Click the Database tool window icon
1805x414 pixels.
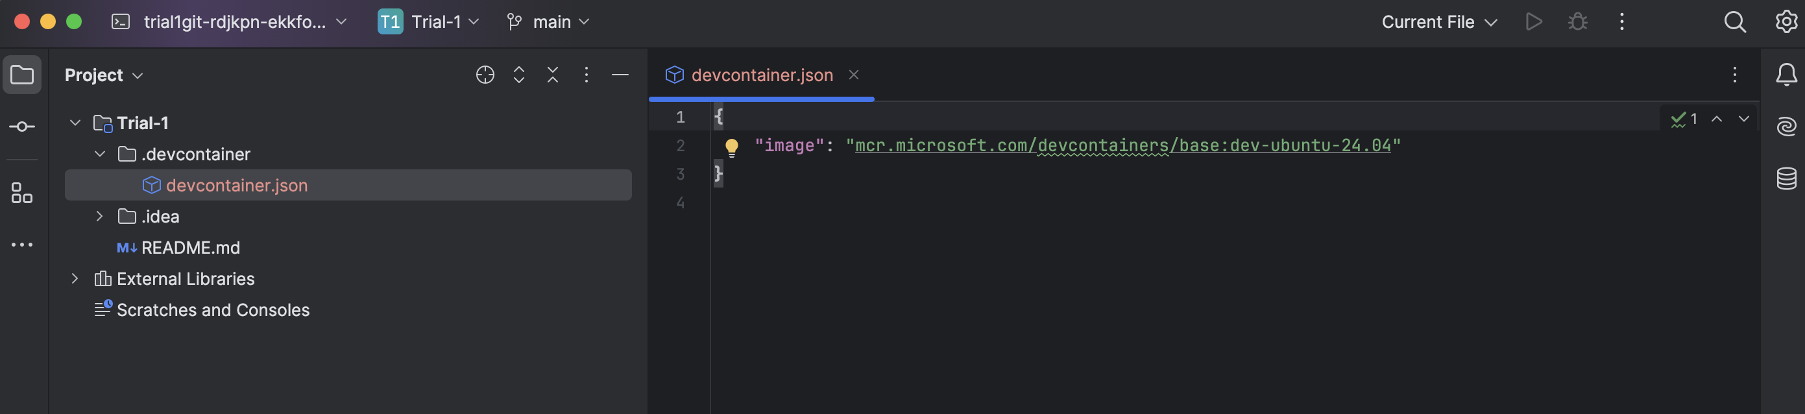pos(1786,178)
